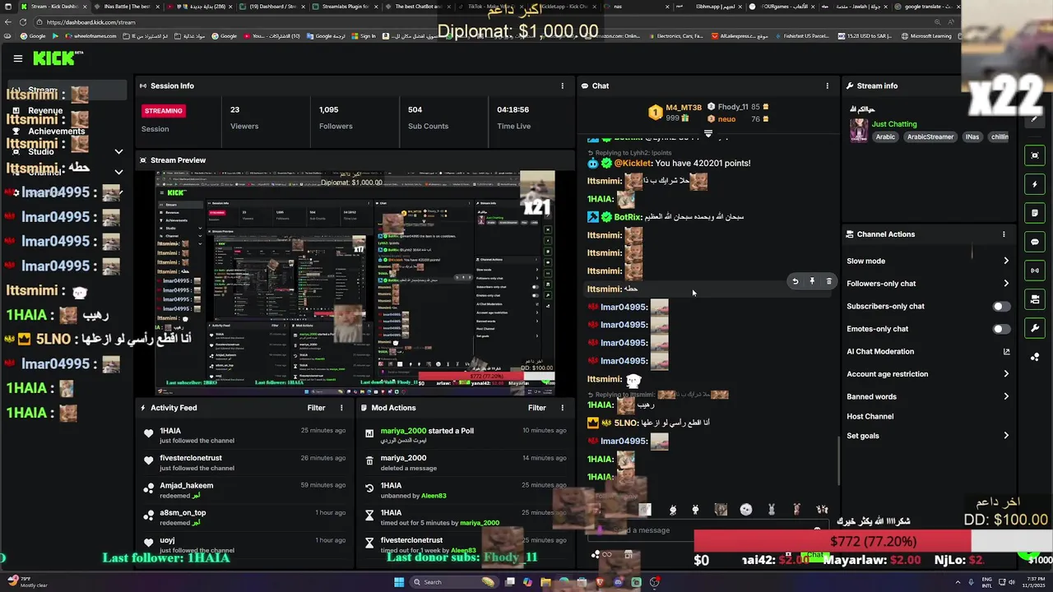Open the Kick hamburger menu
The width and height of the screenshot is (1053, 592).
[x=17, y=58]
